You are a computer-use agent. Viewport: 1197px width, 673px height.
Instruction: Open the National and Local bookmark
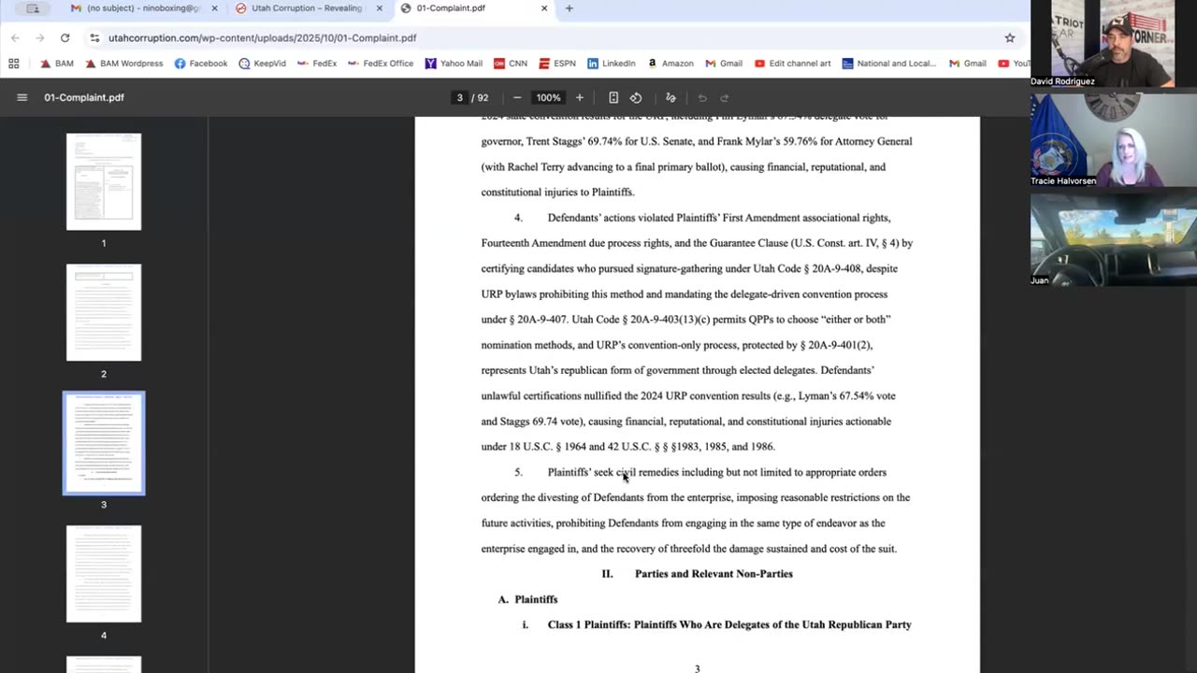pos(889,64)
